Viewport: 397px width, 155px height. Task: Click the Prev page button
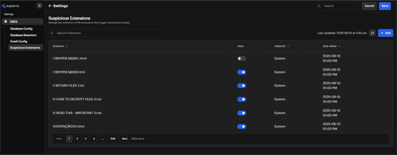(x=59, y=139)
